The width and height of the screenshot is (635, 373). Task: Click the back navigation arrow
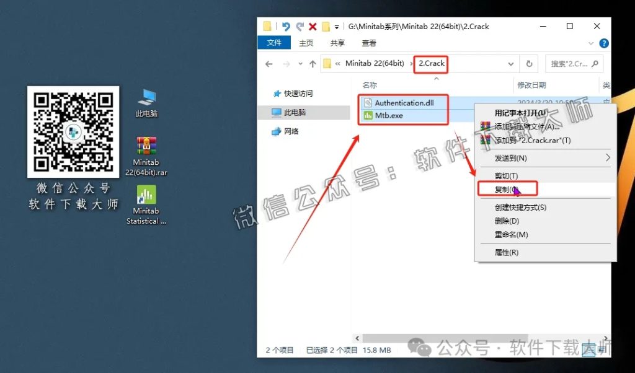point(269,64)
